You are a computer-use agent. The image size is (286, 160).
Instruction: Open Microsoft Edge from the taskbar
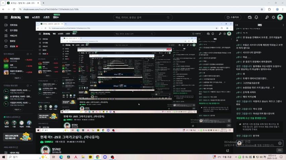pyautogui.click(x=61, y=157)
